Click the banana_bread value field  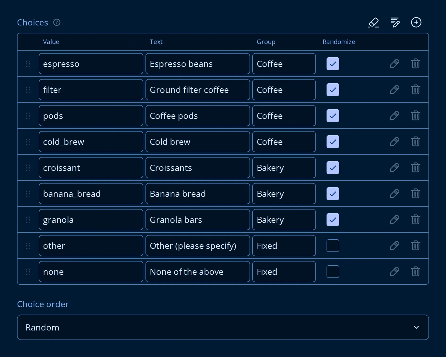(x=91, y=194)
